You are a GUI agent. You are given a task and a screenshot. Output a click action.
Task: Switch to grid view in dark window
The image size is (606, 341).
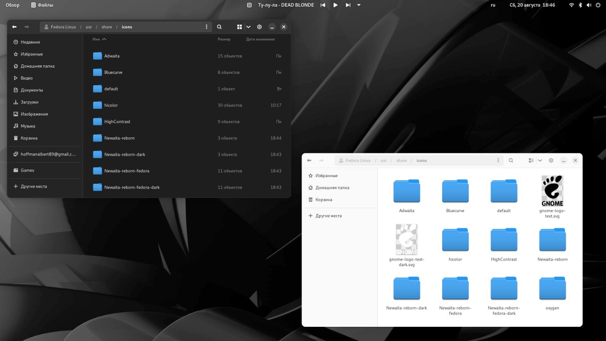(x=240, y=27)
